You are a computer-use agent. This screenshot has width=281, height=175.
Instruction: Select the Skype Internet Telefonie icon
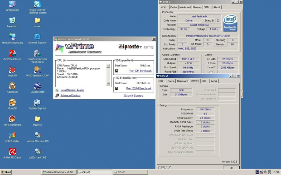37,4
